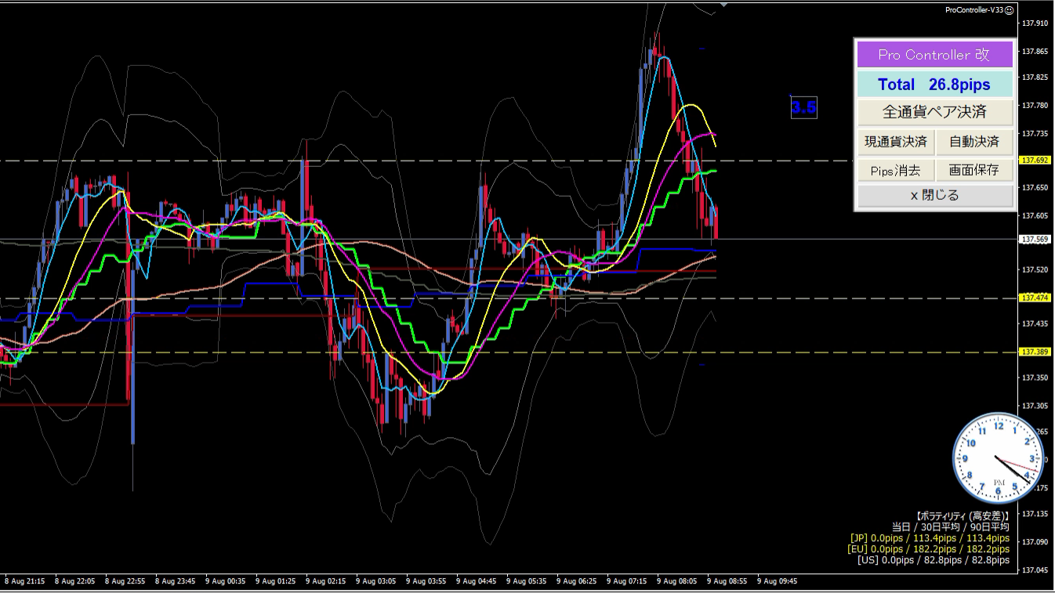Viewport: 1055px width, 593px height.
Task: Click the Pro Controller 改 purple header
Action: tap(934, 55)
